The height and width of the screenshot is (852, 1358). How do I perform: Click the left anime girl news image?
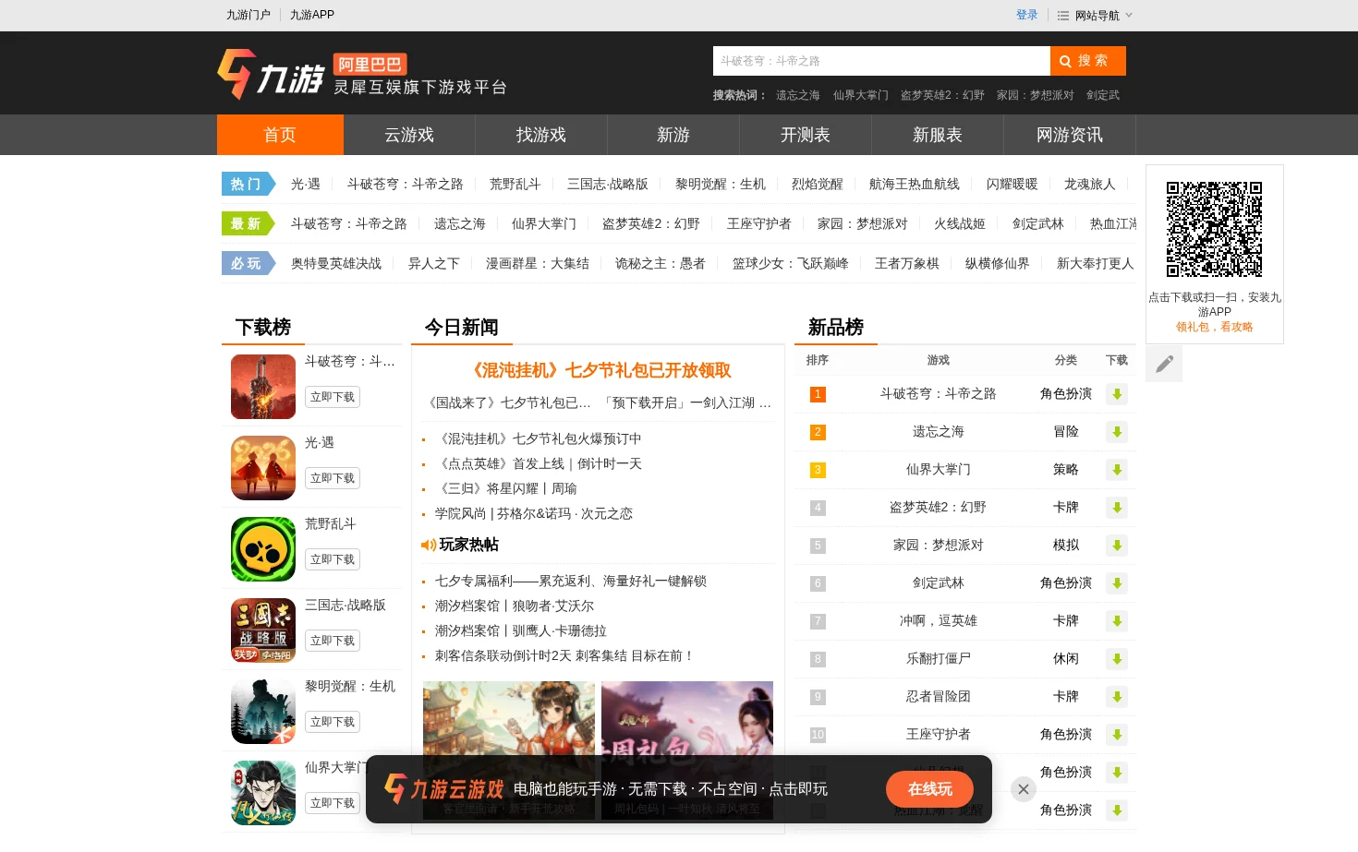[509, 750]
